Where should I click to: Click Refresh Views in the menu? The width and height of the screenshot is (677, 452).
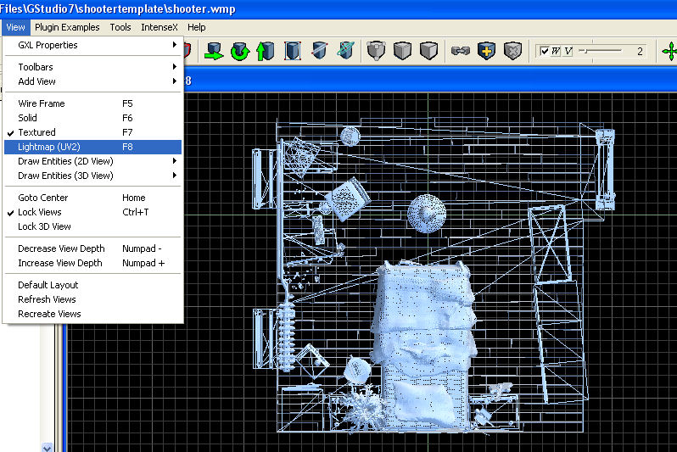point(48,299)
